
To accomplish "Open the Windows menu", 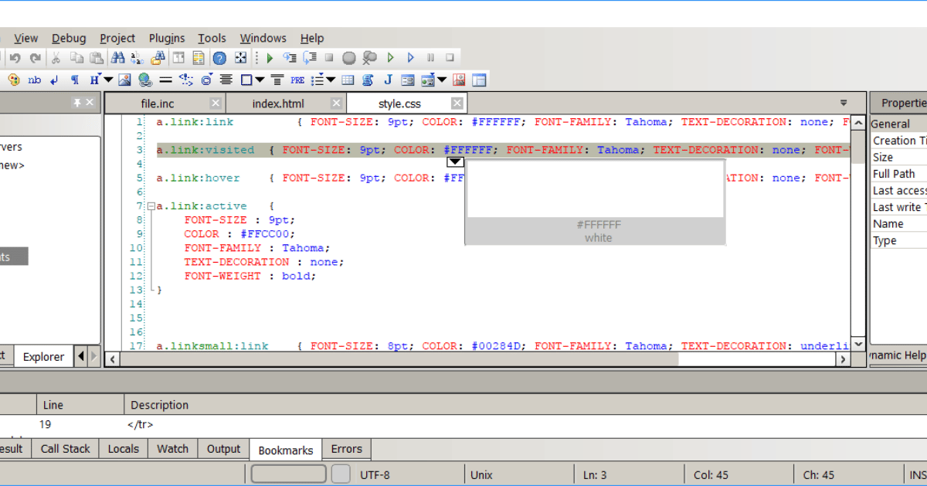I will point(263,38).
